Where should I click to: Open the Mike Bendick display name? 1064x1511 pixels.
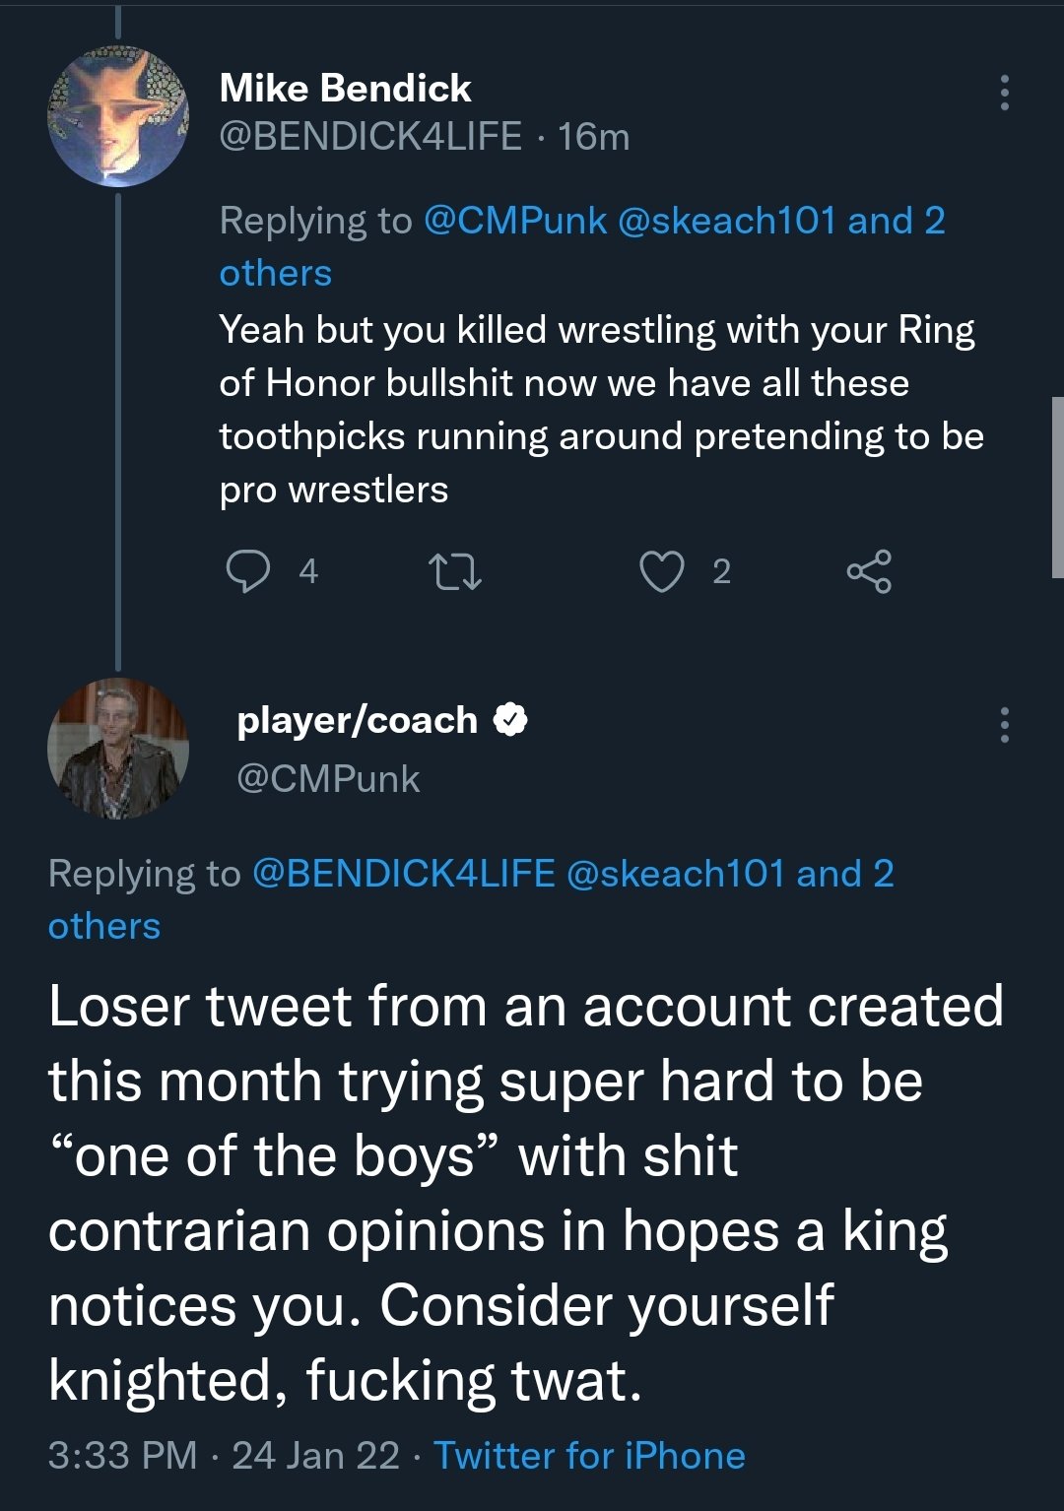point(345,89)
